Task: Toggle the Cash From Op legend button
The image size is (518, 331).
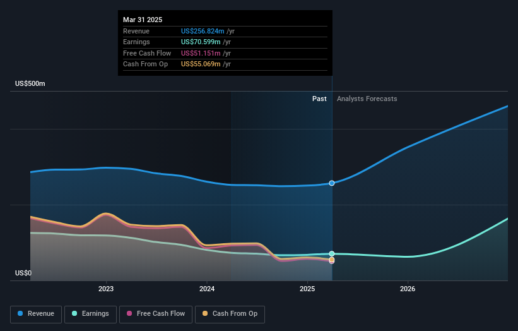Action: tap(230, 314)
